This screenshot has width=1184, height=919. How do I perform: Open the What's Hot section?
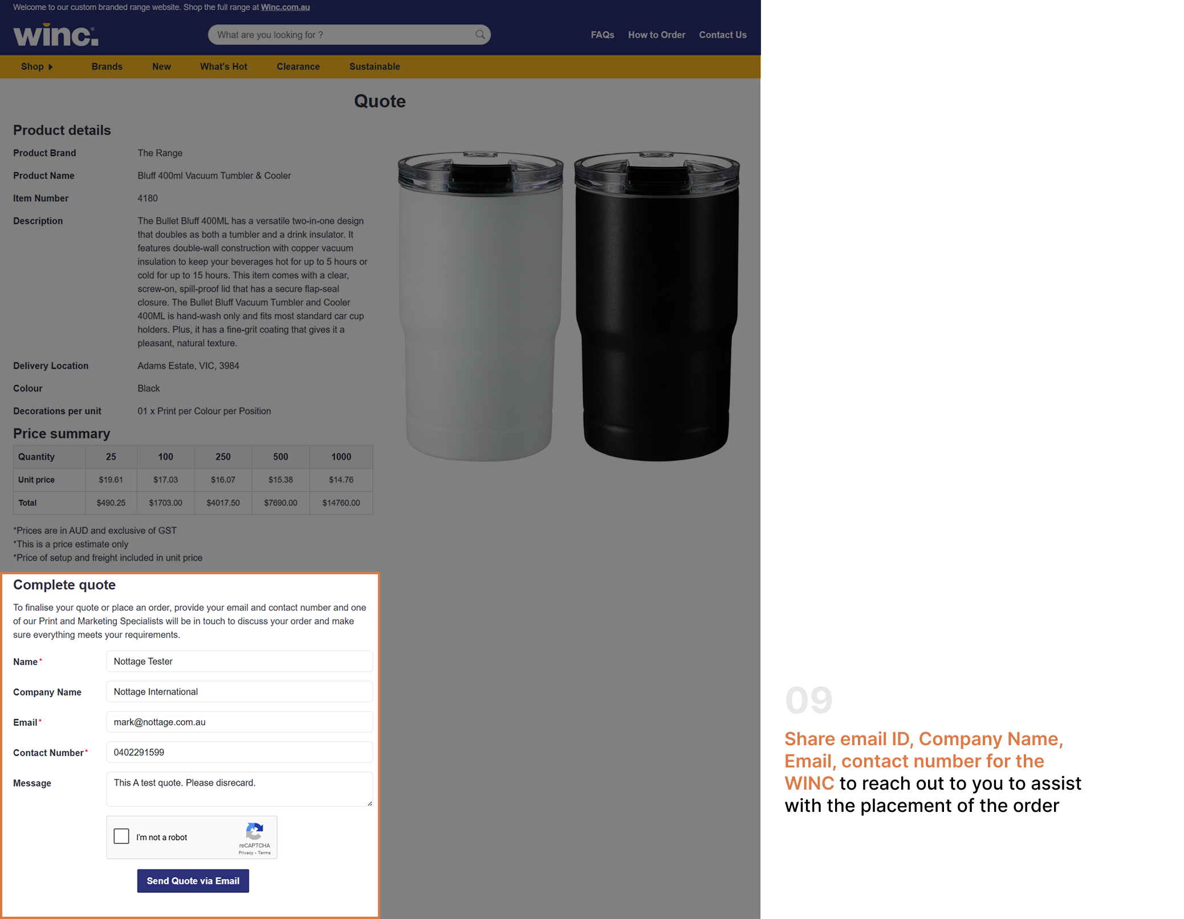(x=223, y=67)
